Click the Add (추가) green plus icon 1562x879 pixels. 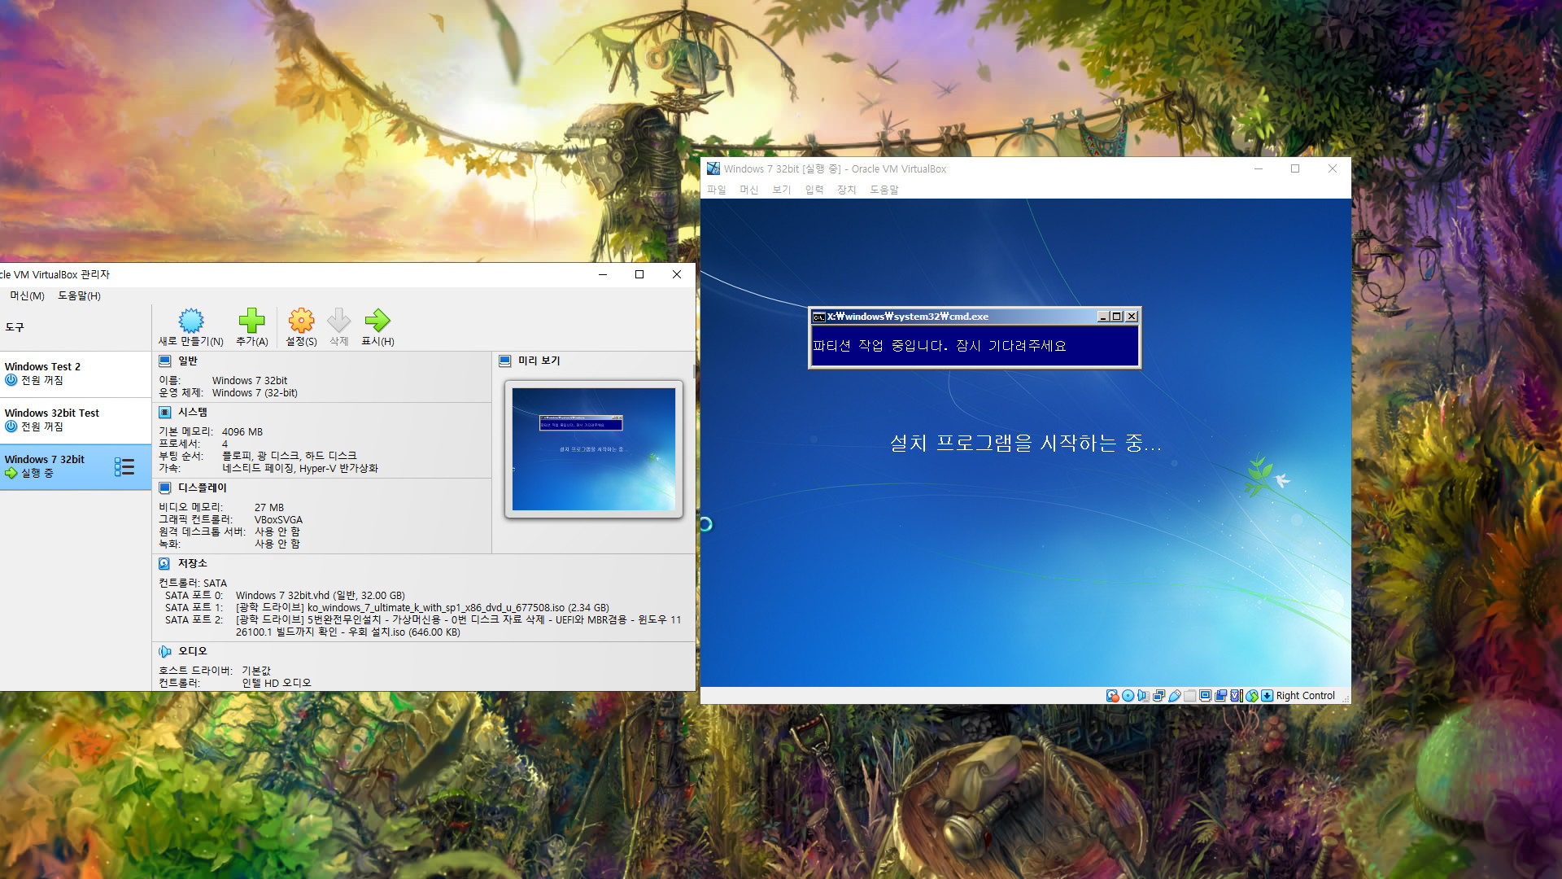click(251, 320)
